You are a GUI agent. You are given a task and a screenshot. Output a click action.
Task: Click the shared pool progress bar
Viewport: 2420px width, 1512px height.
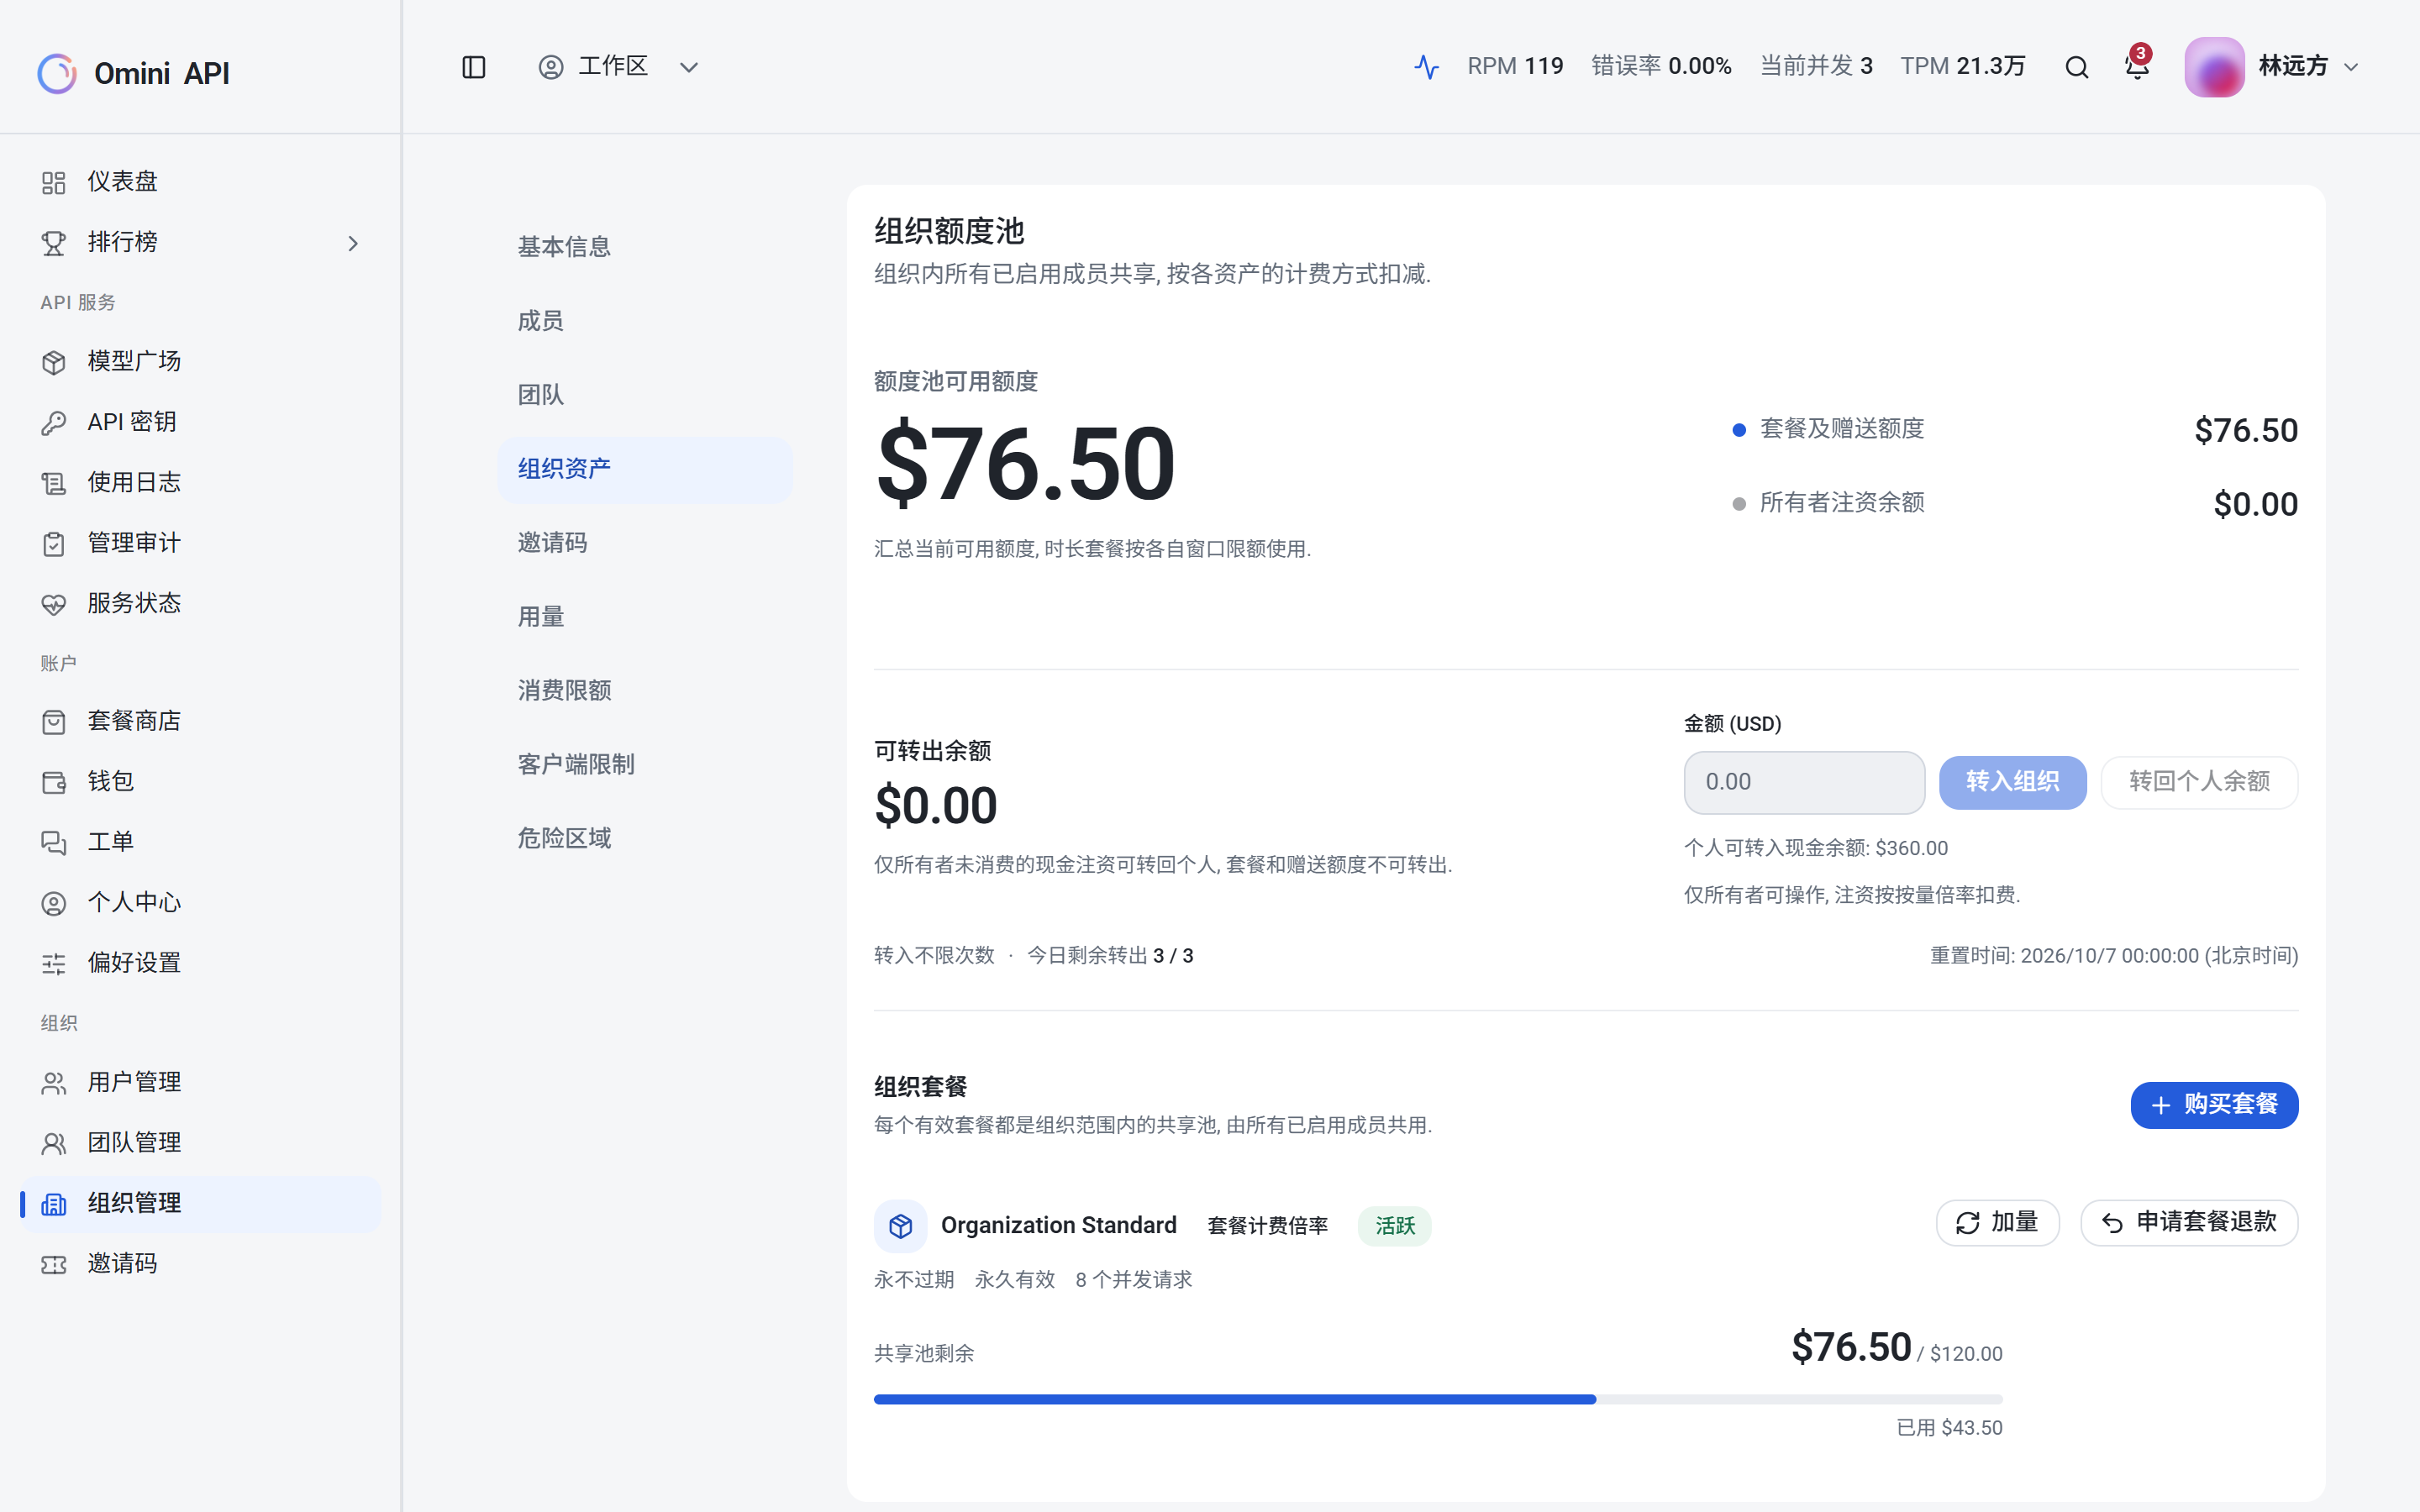pyautogui.click(x=1438, y=1400)
